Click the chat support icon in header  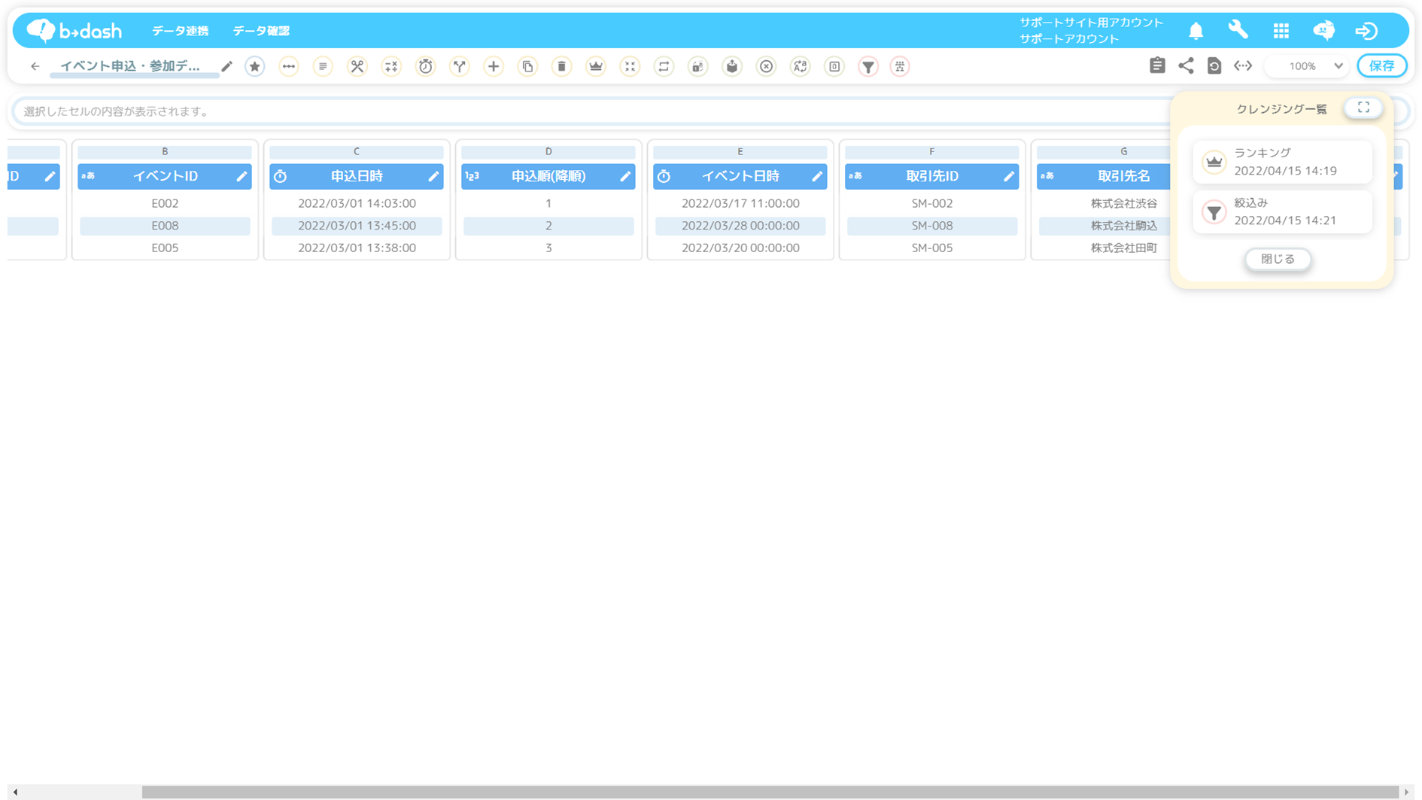tap(1324, 30)
